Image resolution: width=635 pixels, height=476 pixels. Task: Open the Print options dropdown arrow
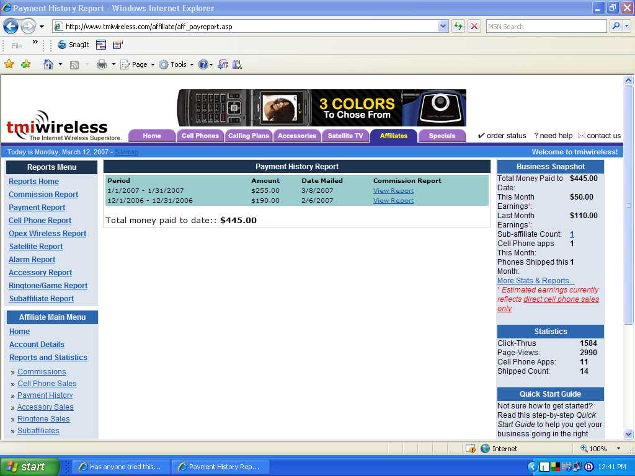(x=113, y=64)
